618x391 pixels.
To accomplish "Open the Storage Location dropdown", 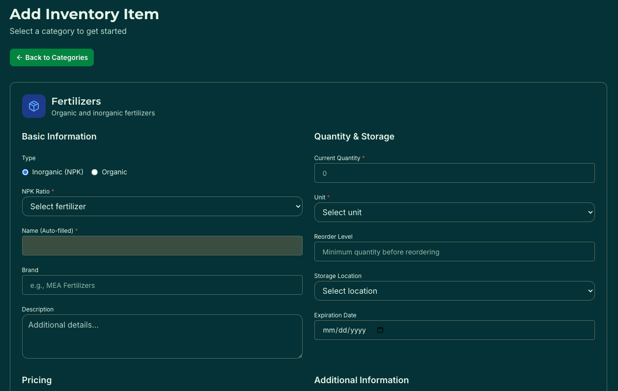I will click(x=454, y=291).
